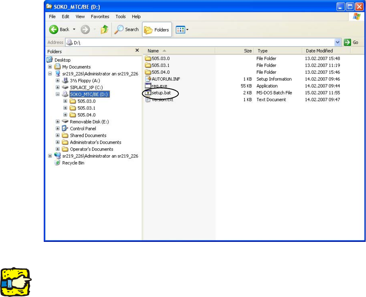This screenshot has width=366, height=297.
Task: Collapse the SOKO_MTC/BE (D:) node
Action: pyautogui.click(x=58, y=94)
